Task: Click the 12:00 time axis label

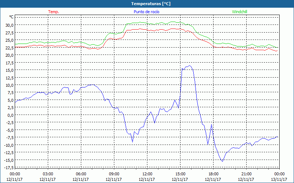Action: click(147, 174)
